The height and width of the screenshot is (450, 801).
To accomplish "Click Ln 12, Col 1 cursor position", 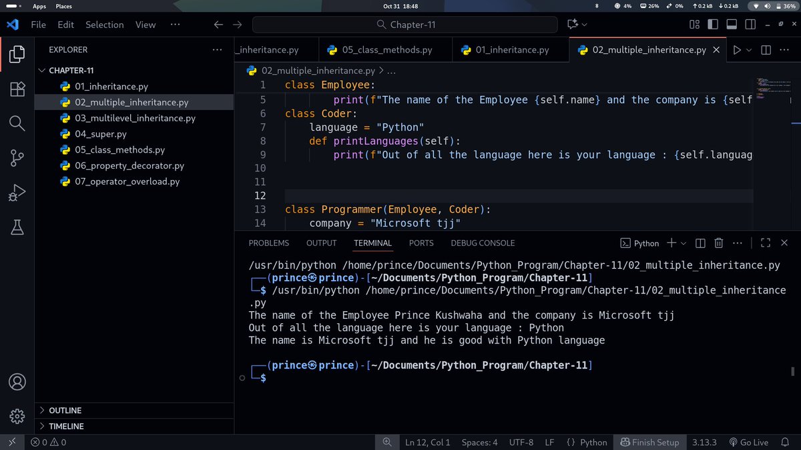I will click(x=428, y=442).
